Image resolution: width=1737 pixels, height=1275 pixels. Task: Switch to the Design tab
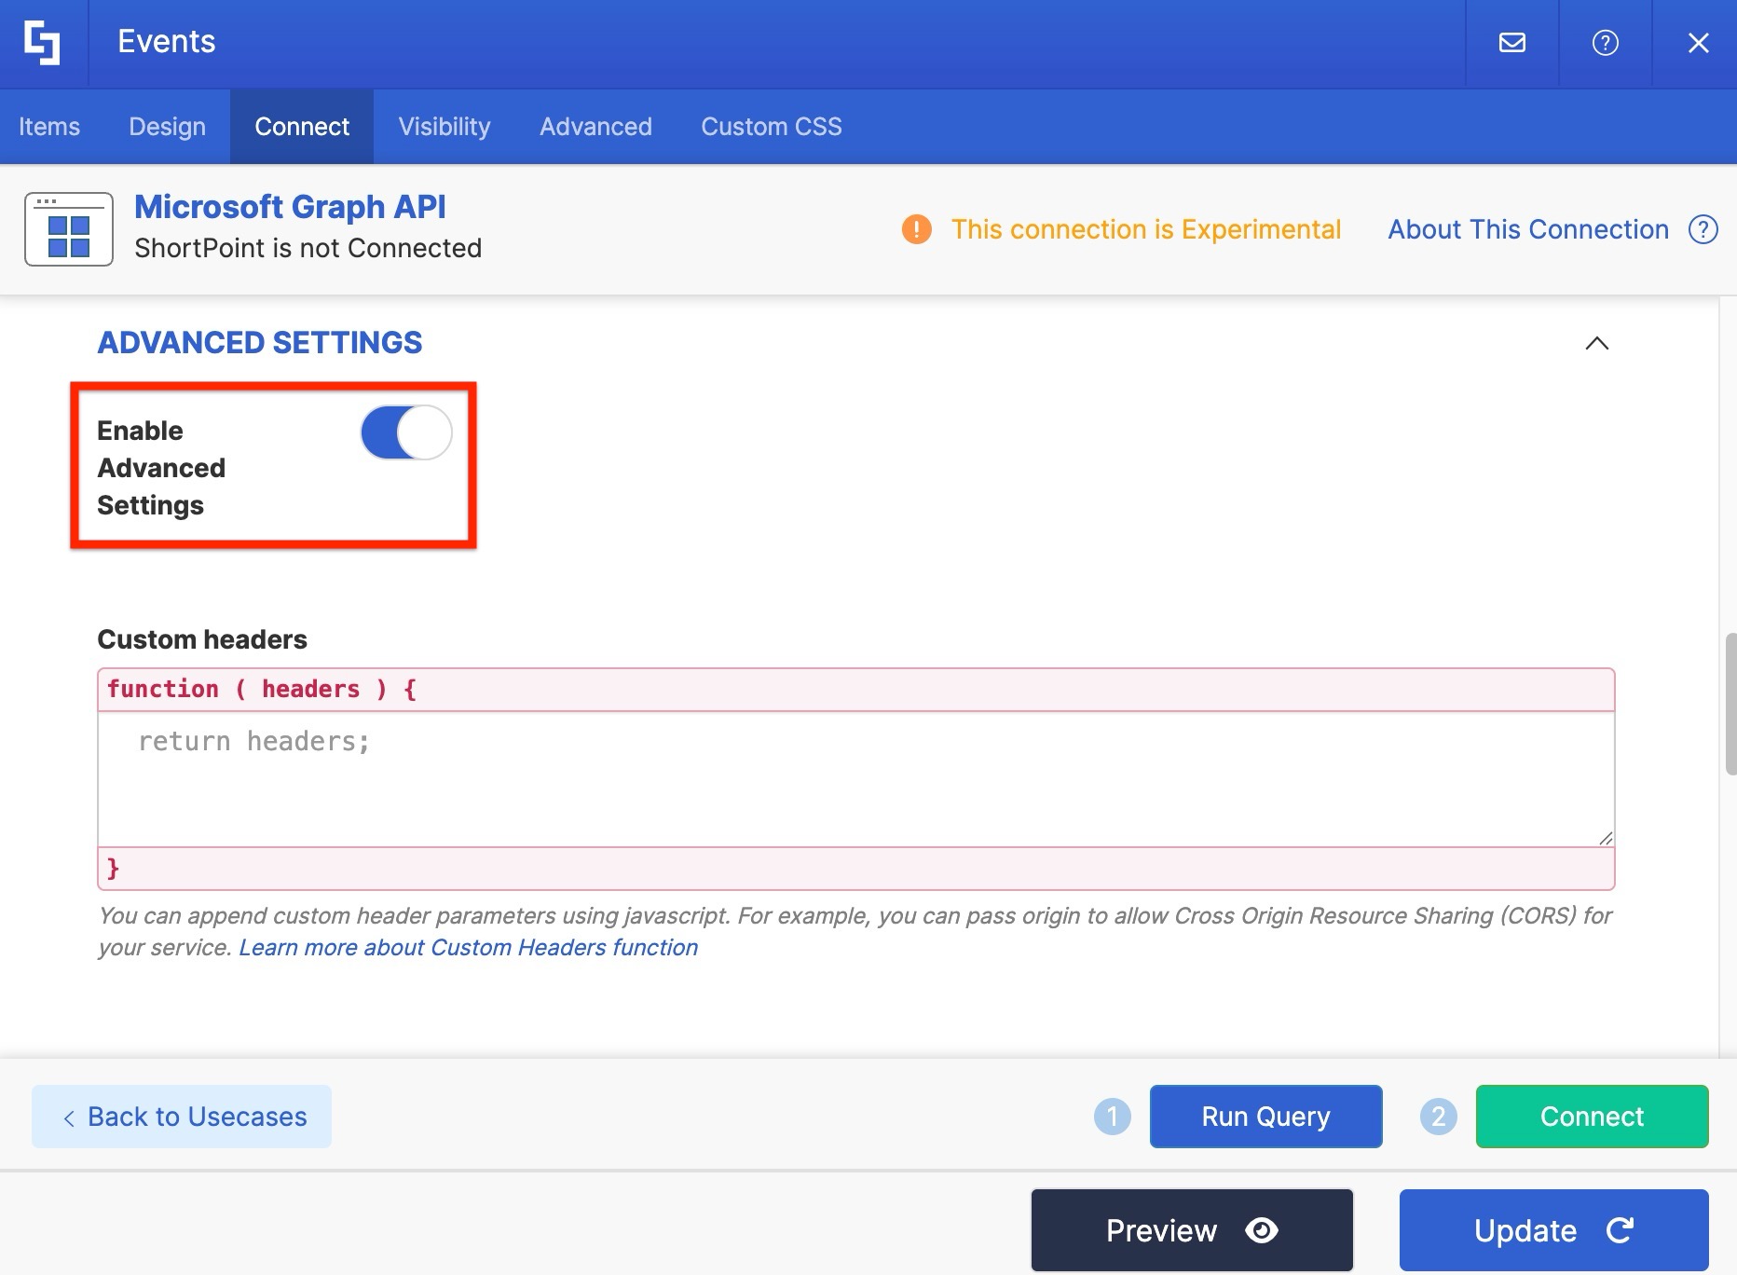tap(167, 127)
